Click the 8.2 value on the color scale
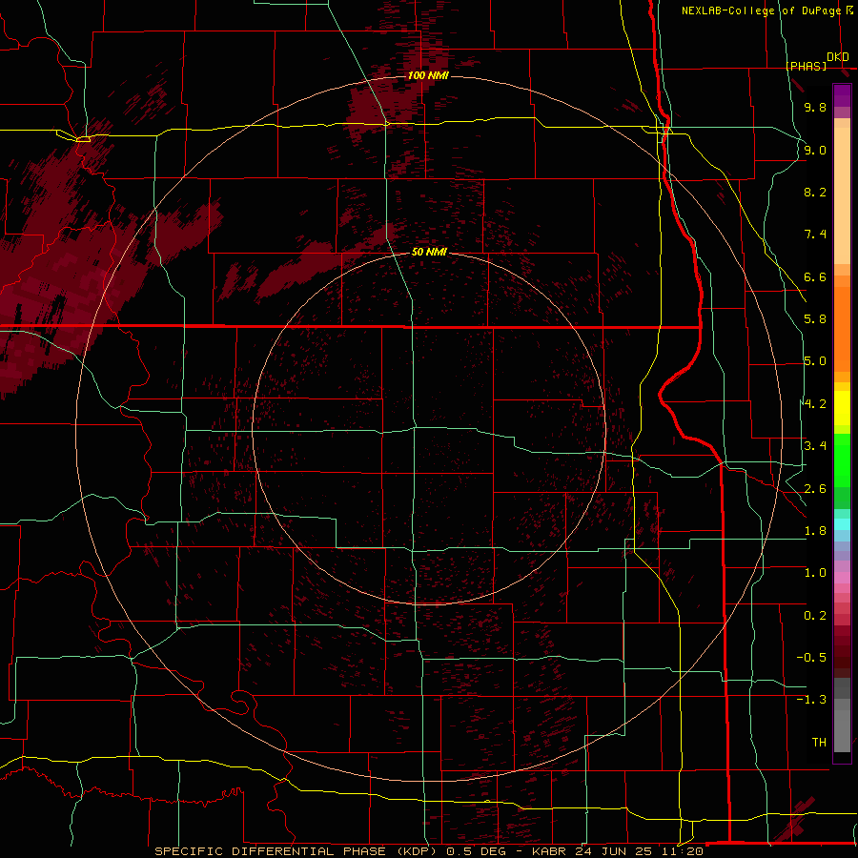The width and height of the screenshot is (858, 858). pos(815,192)
